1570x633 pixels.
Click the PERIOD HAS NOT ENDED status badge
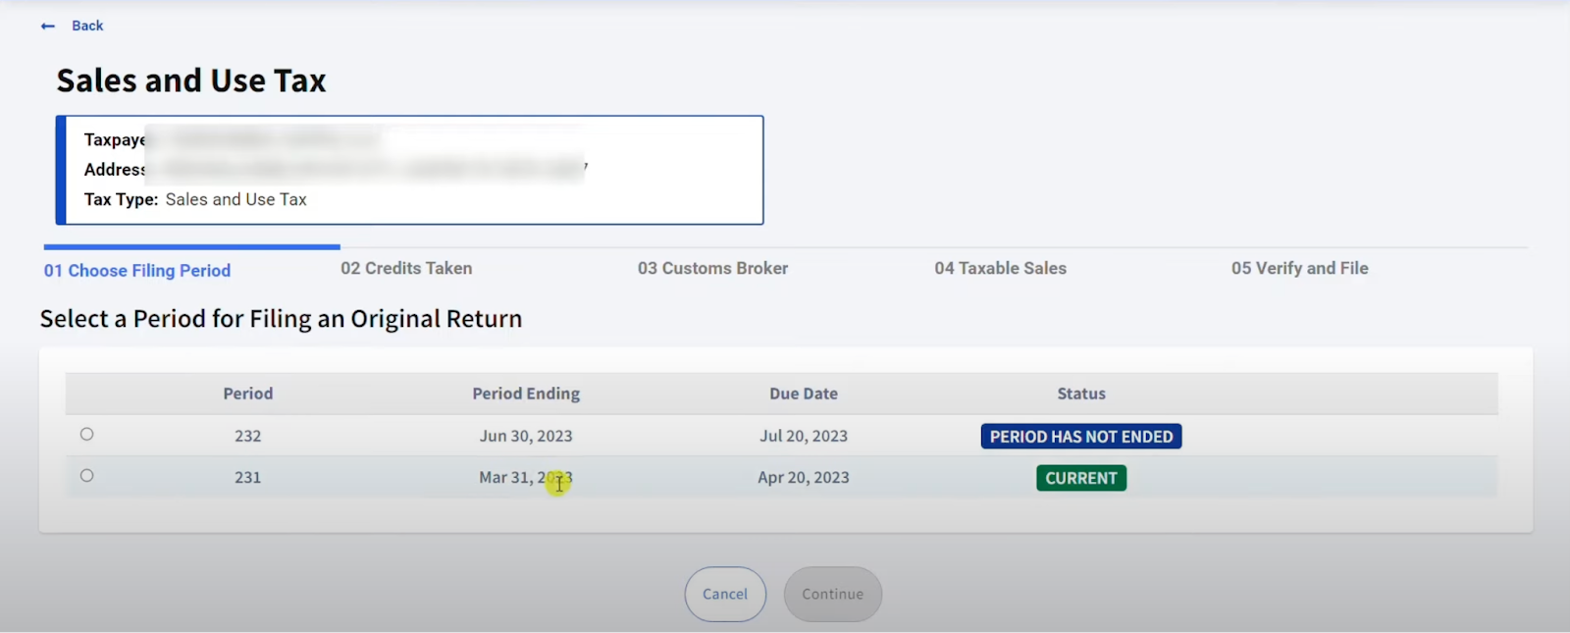[1079, 436]
